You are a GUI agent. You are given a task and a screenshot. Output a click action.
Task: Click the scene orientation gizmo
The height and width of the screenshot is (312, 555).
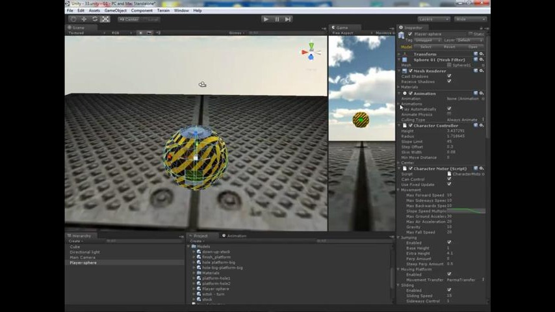point(311,52)
